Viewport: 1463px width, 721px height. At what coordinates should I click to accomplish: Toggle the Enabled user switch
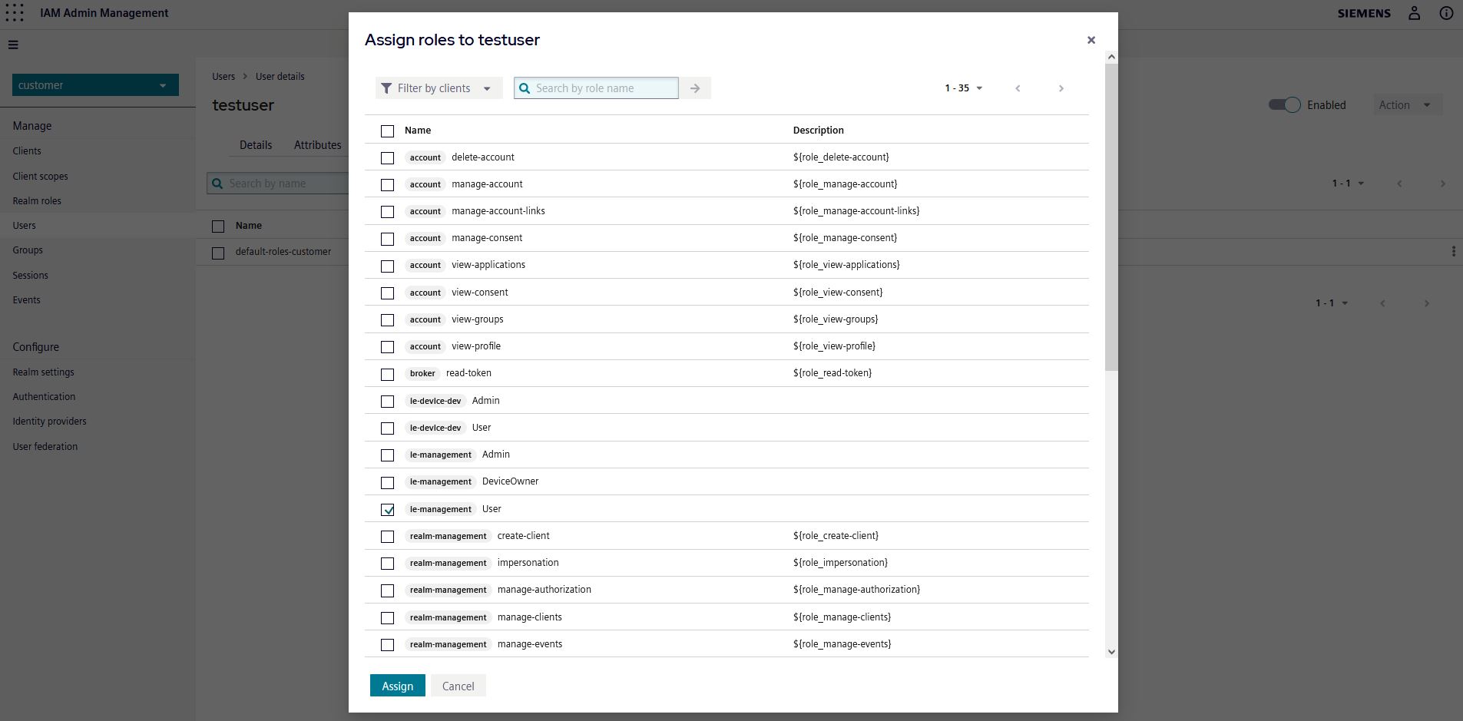(1284, 105)
